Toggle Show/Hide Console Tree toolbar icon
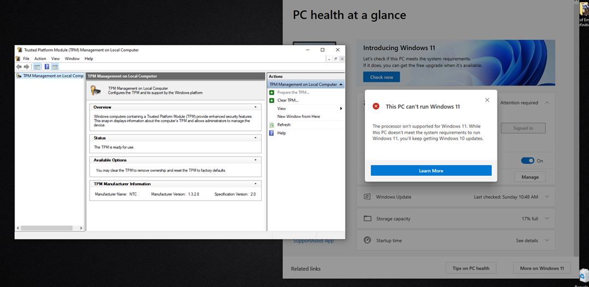Viewport: 589px width, 287px height. coord(37,67)
